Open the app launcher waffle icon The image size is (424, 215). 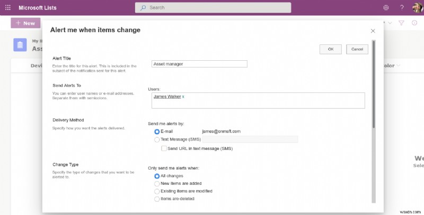[x=8, y=7]
